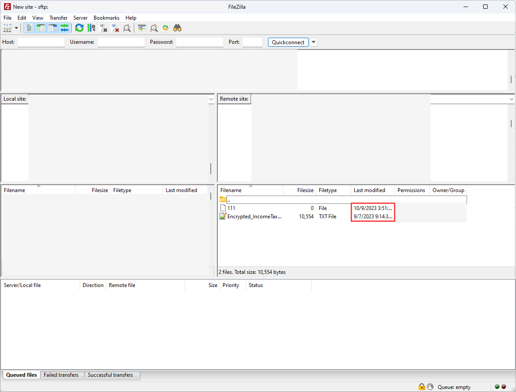
Task: Sort remote files by Filesize column
Action: (x=300, y=190)
